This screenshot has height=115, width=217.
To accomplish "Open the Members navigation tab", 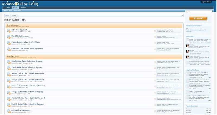I will [x=23, y=8].
